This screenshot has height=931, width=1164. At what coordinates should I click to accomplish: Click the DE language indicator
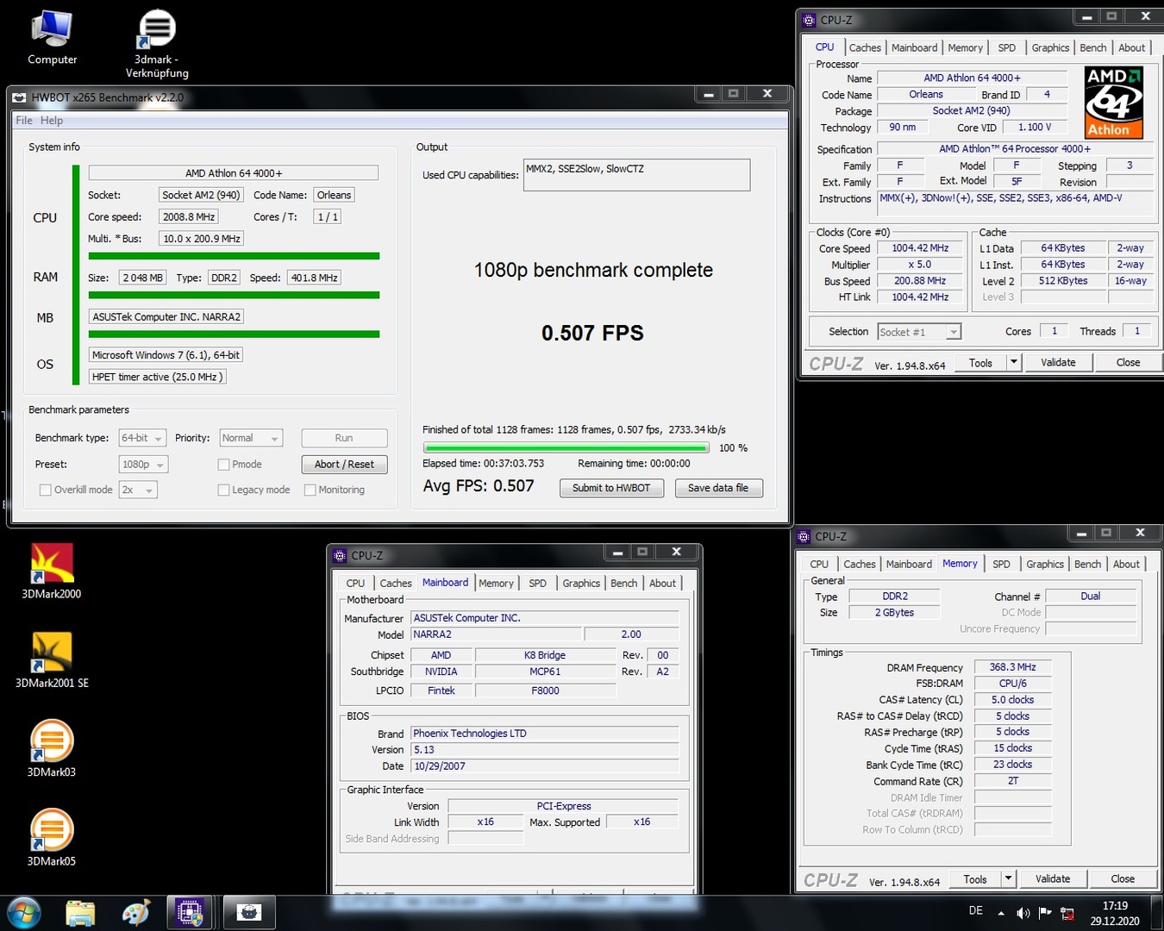coord(976,910)
